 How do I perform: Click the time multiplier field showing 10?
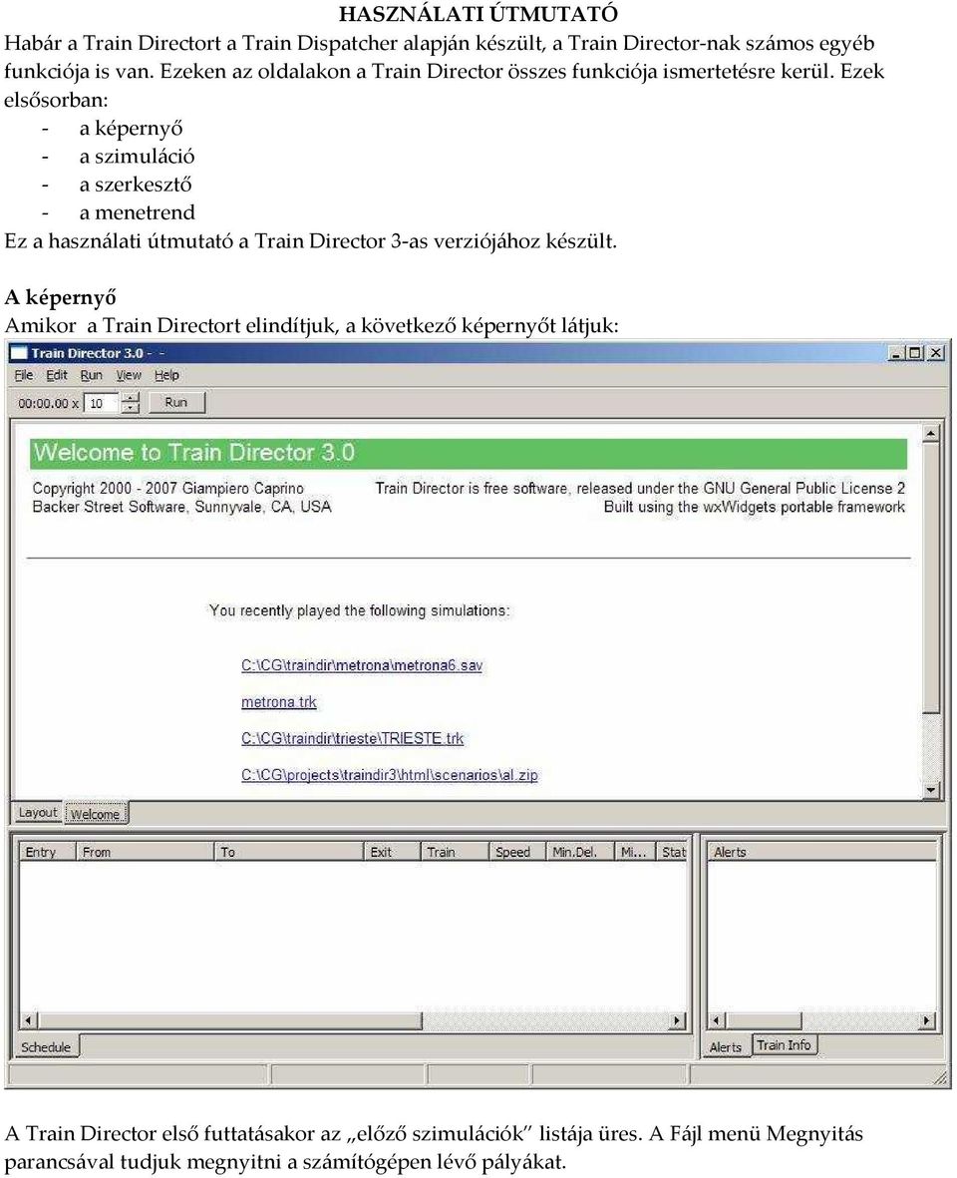102,403
